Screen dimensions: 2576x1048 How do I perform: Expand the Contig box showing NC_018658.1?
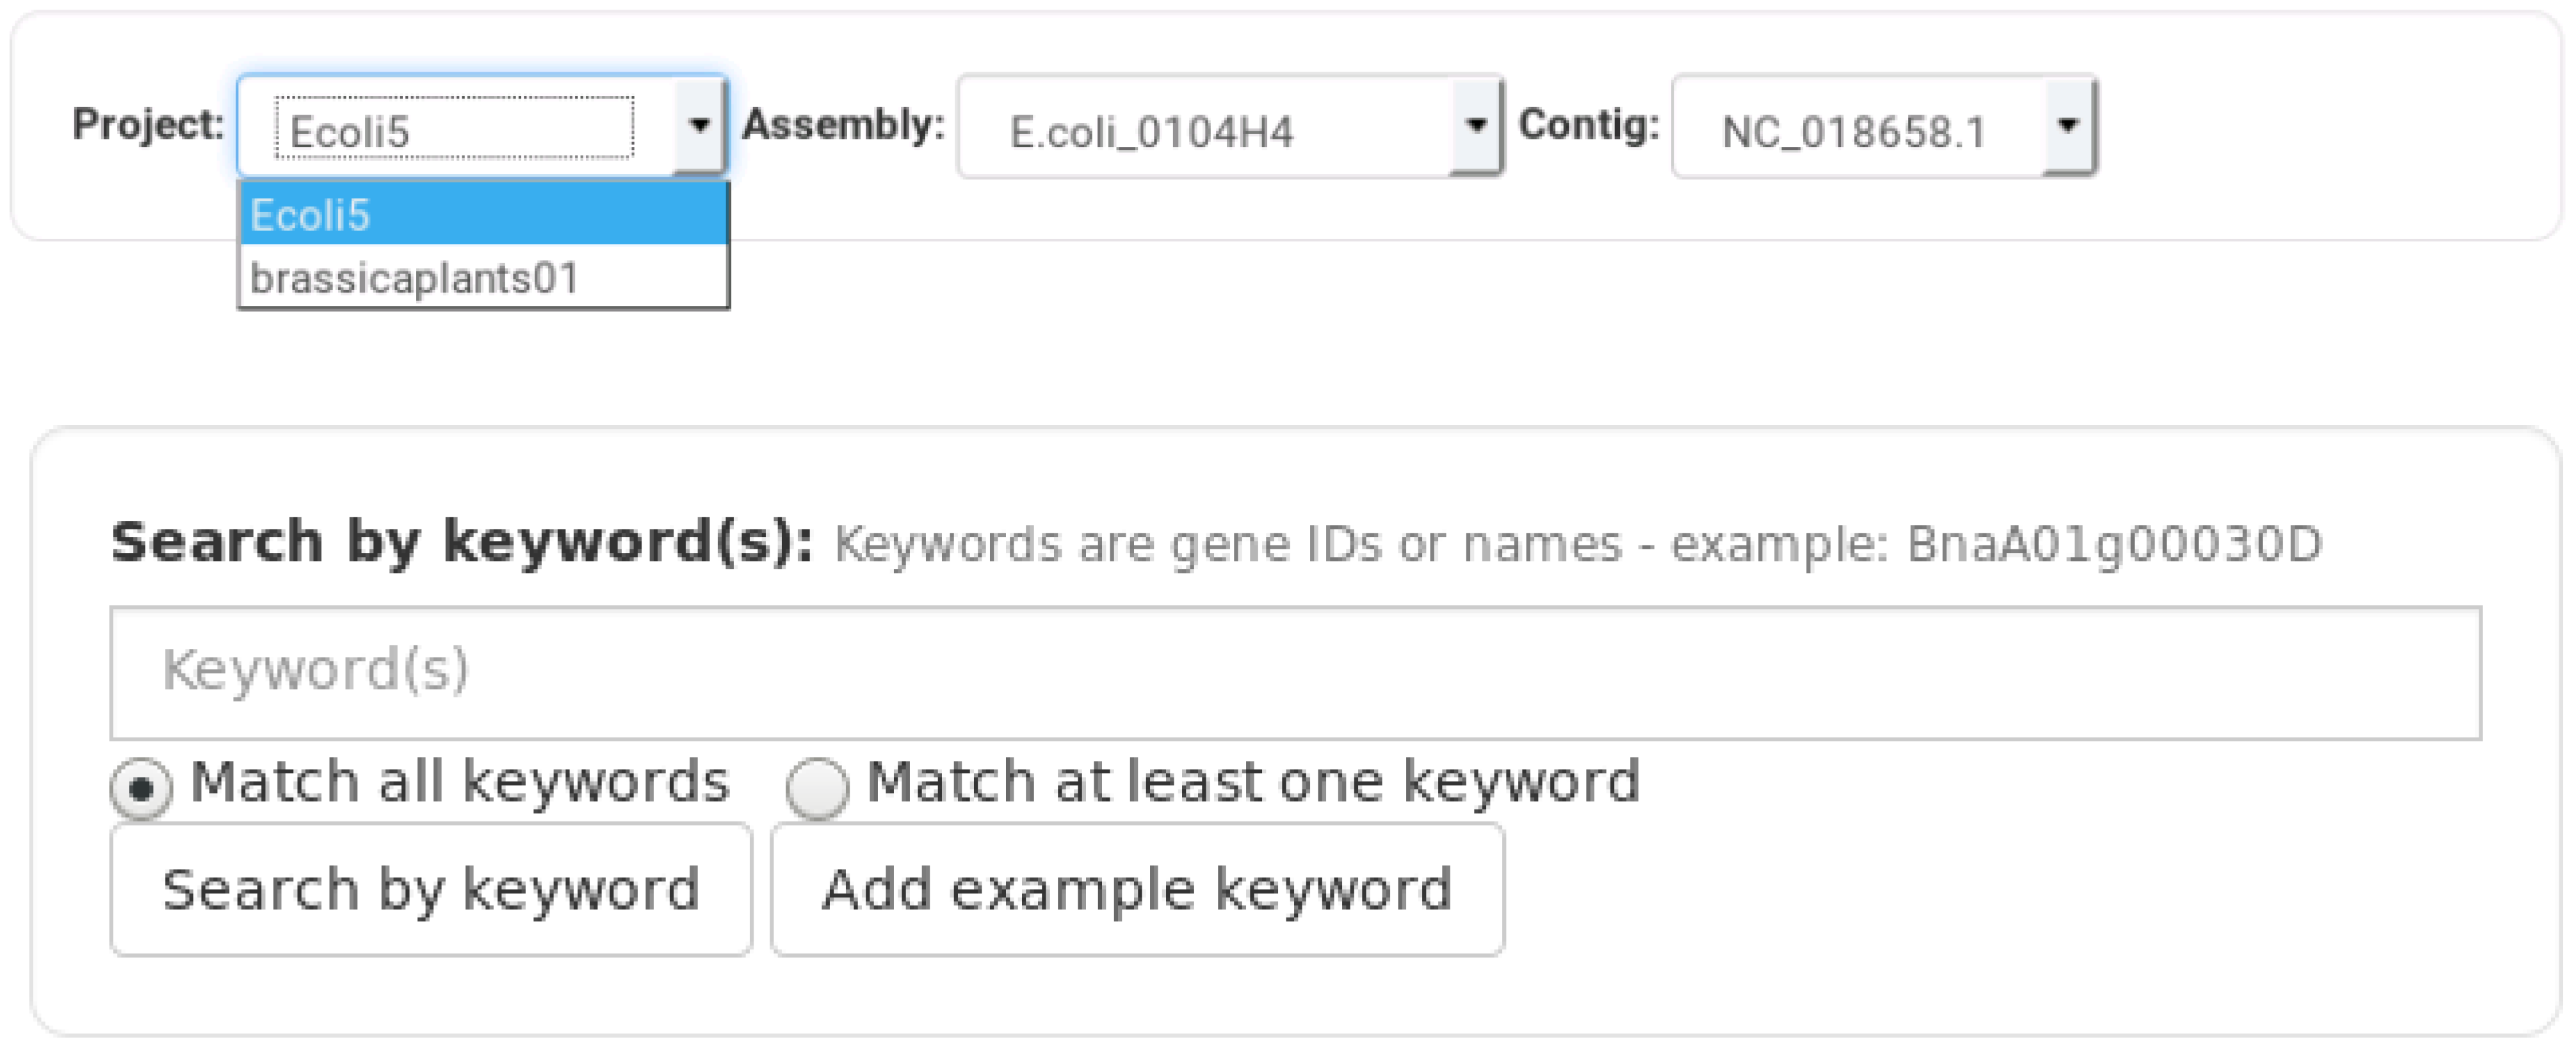pyautogui.click(x=1856, y=129)
